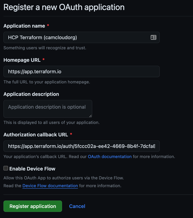Screen dimensions: 193x218
Task: Focus the Homepage URL field
Action: [81, 71]
